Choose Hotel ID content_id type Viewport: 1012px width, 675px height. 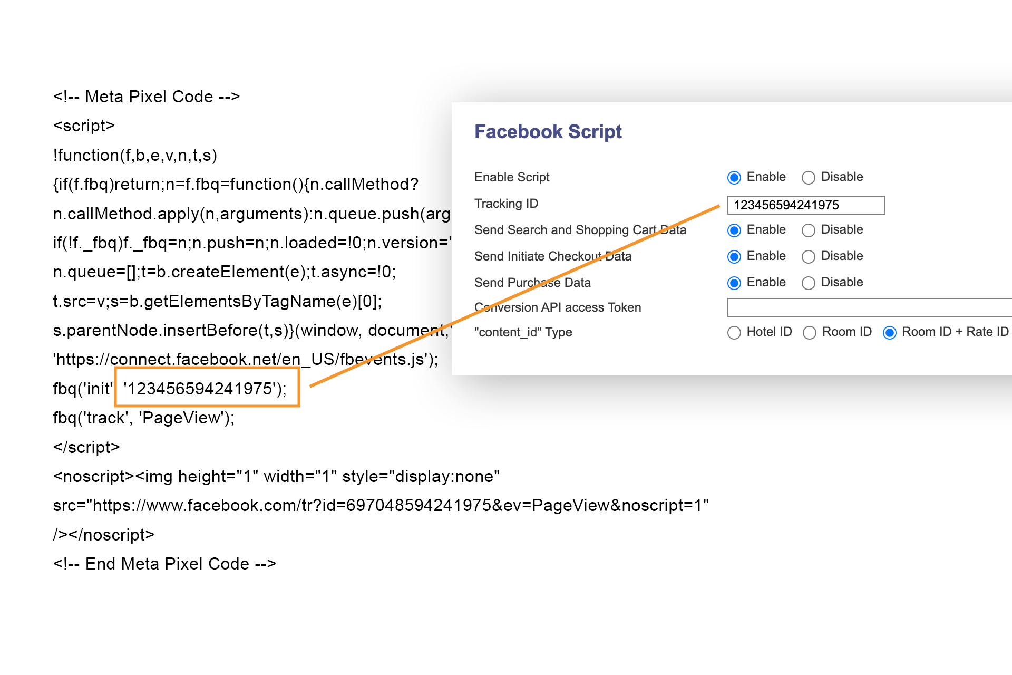pos(734,333)
